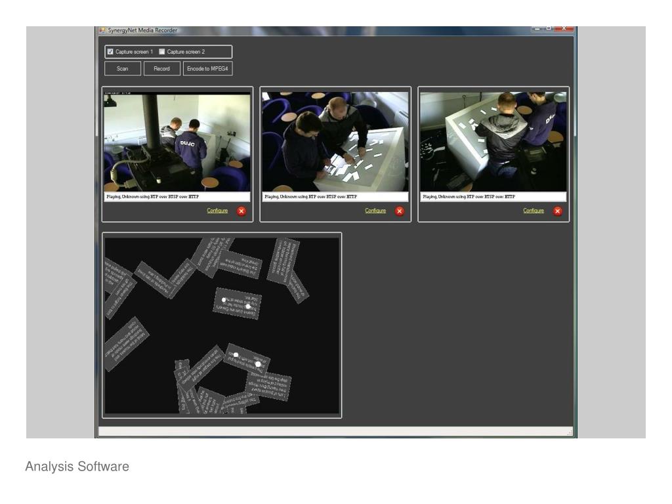Click the screen capture preview with text cards

(x=222, y=325)
